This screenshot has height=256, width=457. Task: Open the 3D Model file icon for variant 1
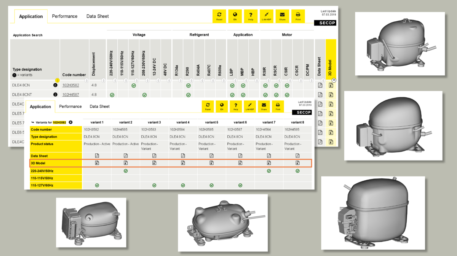pos(97,162)
